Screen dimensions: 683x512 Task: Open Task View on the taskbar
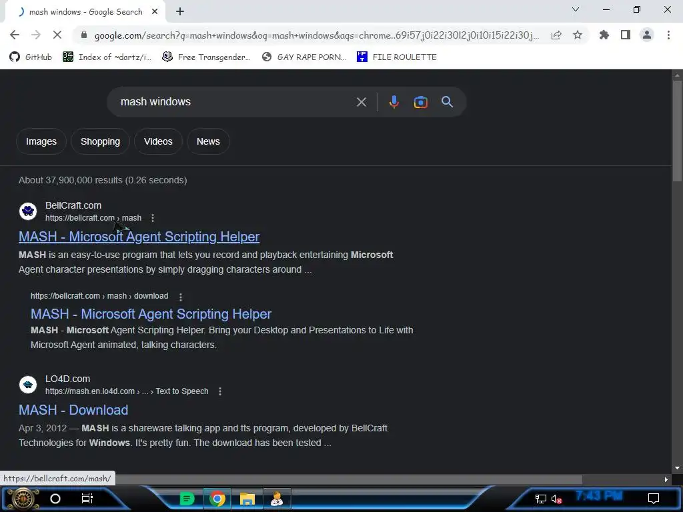click(87, 499)
